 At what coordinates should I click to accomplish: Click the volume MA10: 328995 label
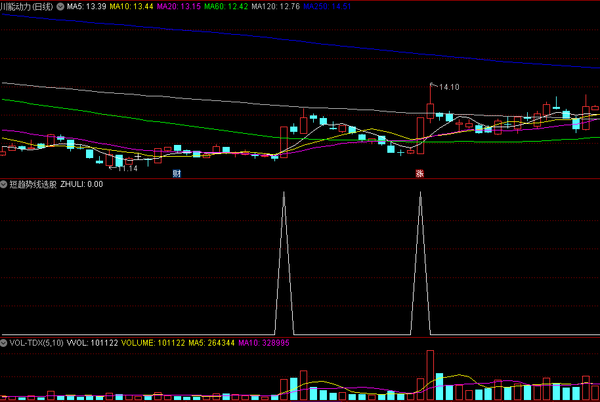tap(264, 343)
